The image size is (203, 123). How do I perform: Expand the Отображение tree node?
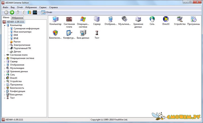(x=4, y=65)
